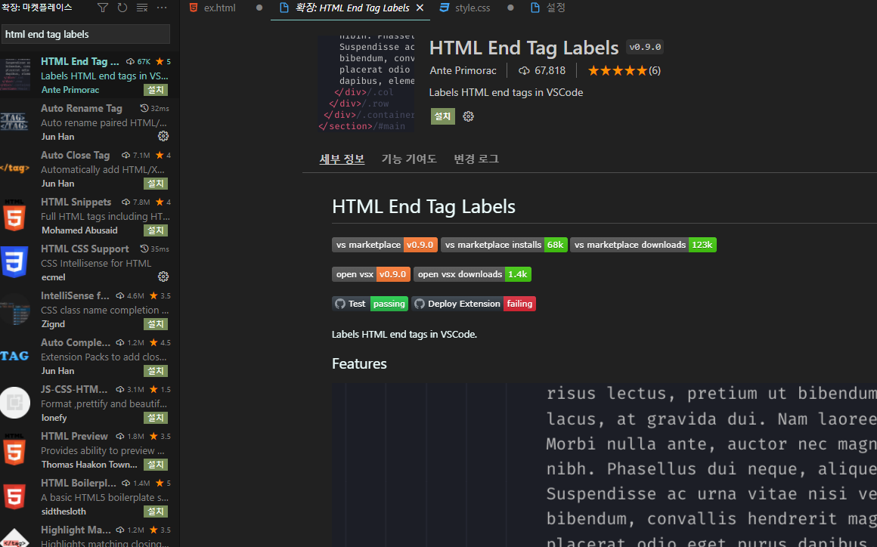Clear extensions search results icon
Screen dimensions: 877x547
tap(142, 8)
